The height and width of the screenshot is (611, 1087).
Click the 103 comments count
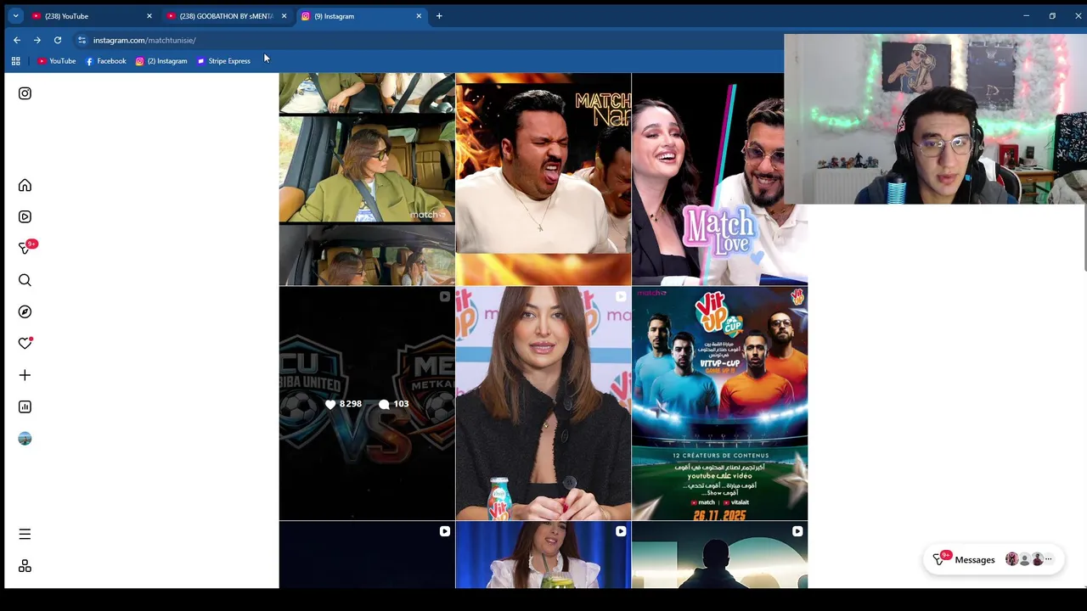(394, 404)
